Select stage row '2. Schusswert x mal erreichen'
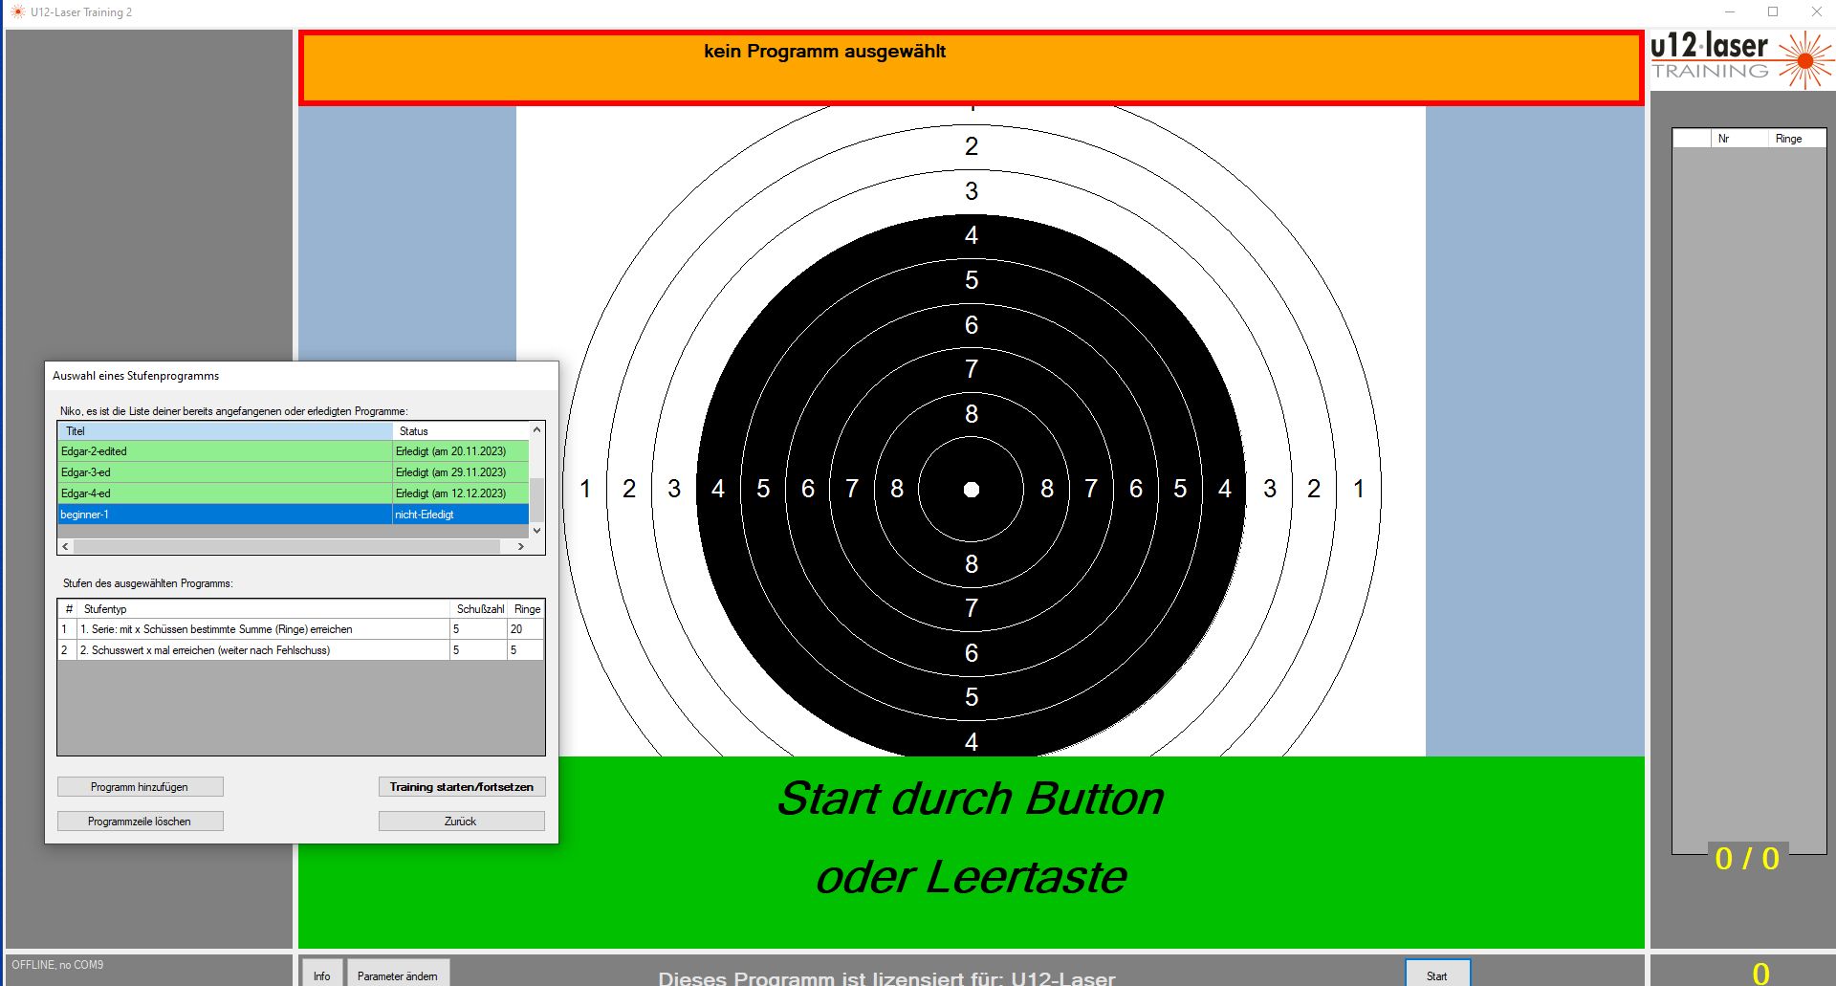The image size is (1836, 986). point(301,650)
